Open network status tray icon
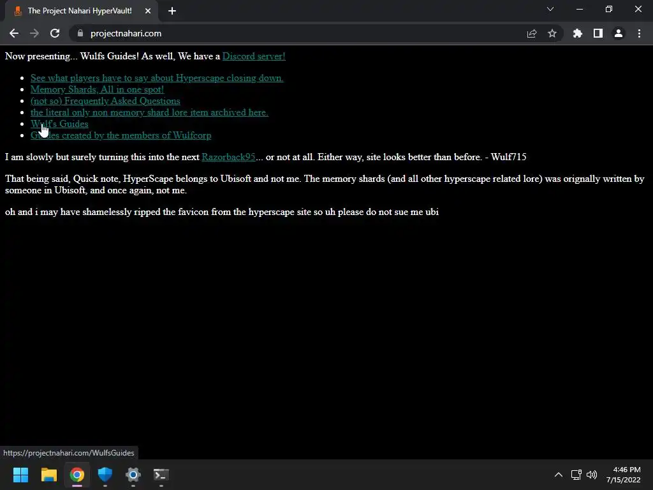The width and height of the screenshot is (653, 490). click(x=576, y=475)
